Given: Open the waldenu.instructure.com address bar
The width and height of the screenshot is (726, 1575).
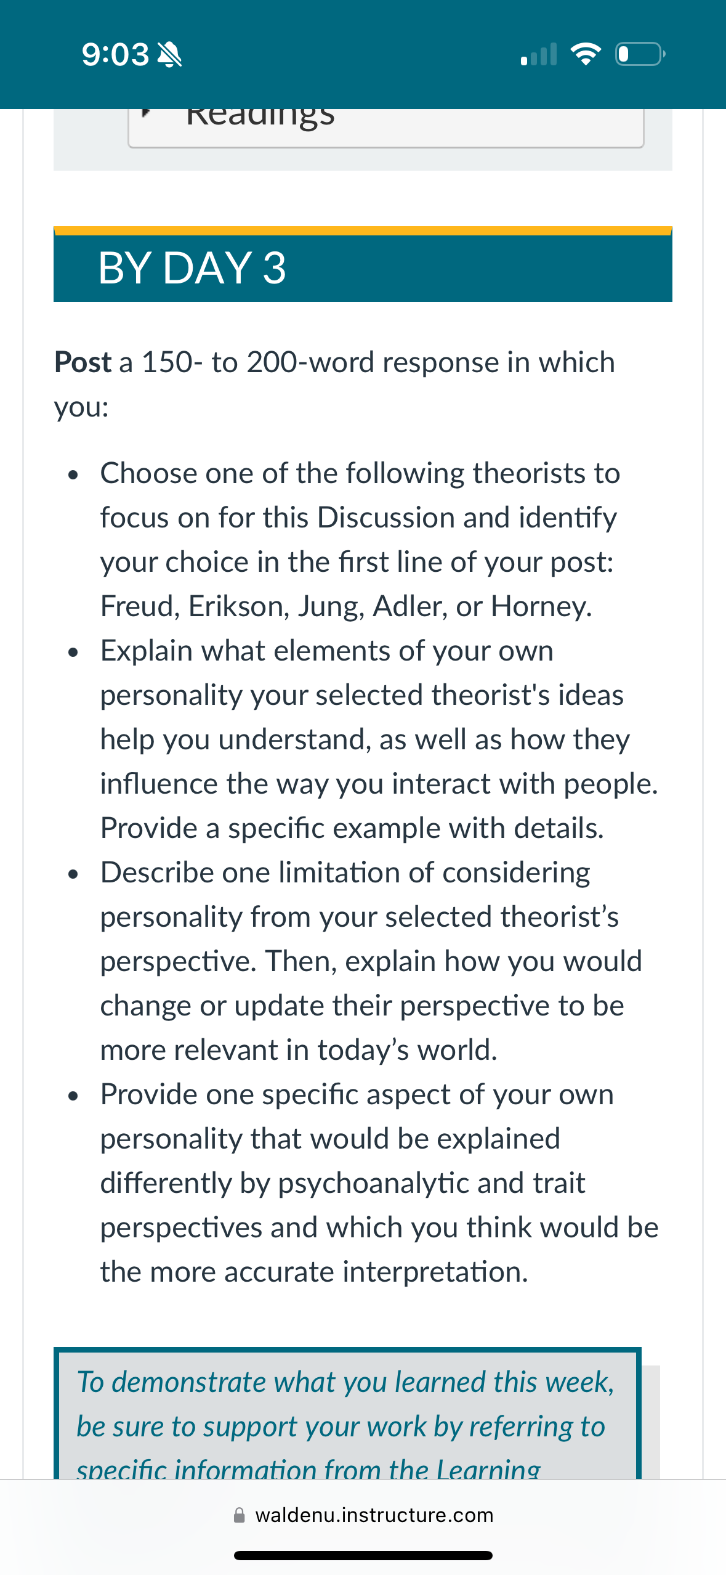Looking at the screenshot, I should [x=363, y=1515].
